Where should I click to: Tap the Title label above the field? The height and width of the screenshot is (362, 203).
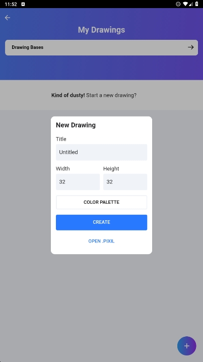coord(61,139)
